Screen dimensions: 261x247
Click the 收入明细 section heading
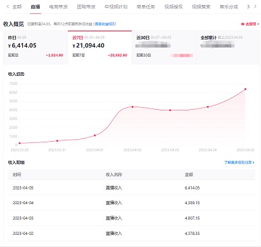(16, 162)
